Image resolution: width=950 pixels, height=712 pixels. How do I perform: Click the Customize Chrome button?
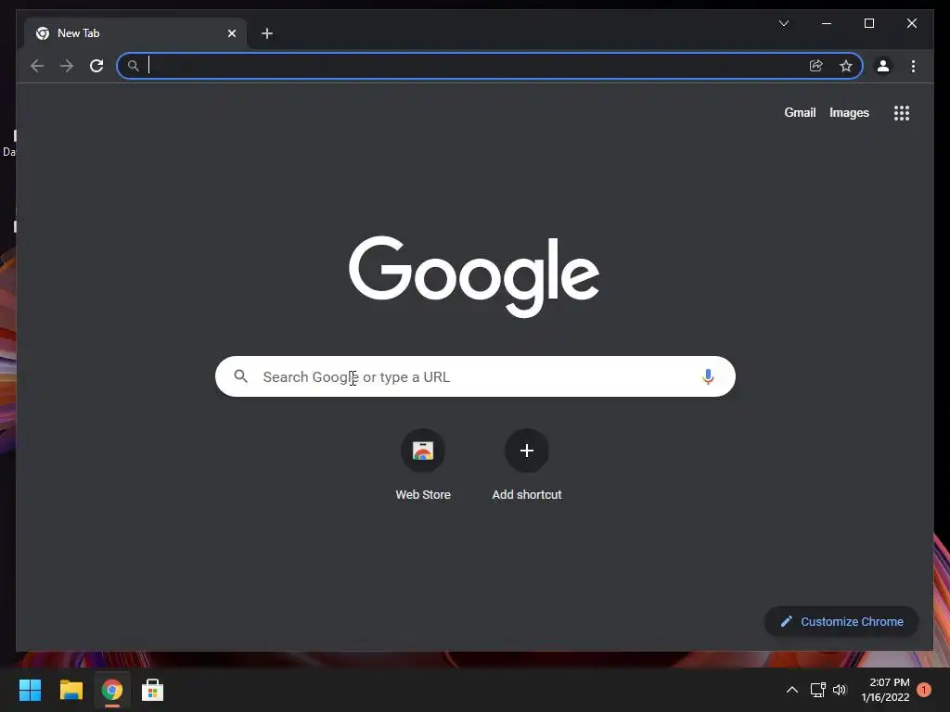[x=841, y=622]
